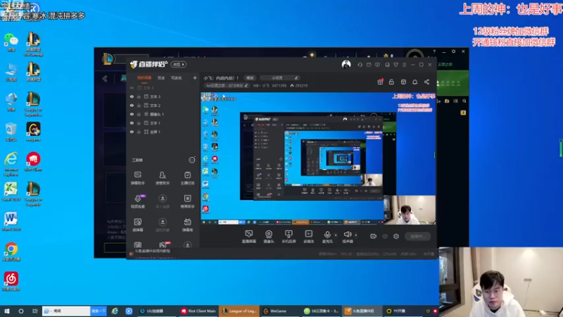Click the back arrow in League client
Image resolution: width=563 pixels, height=317 pixels.
tap(105, 78)
